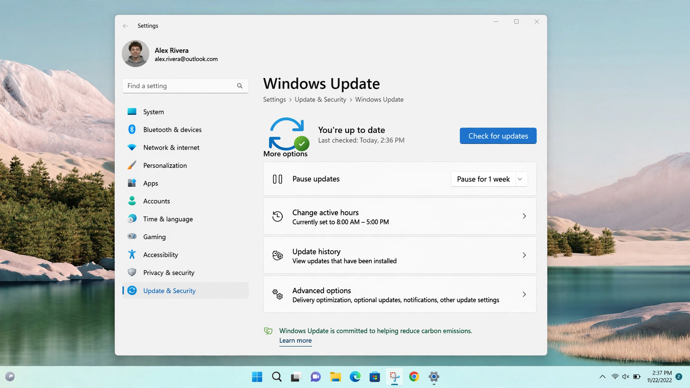Open the Learn more link
The height and width of the screenshot is (388, 690).
point(295,341)
